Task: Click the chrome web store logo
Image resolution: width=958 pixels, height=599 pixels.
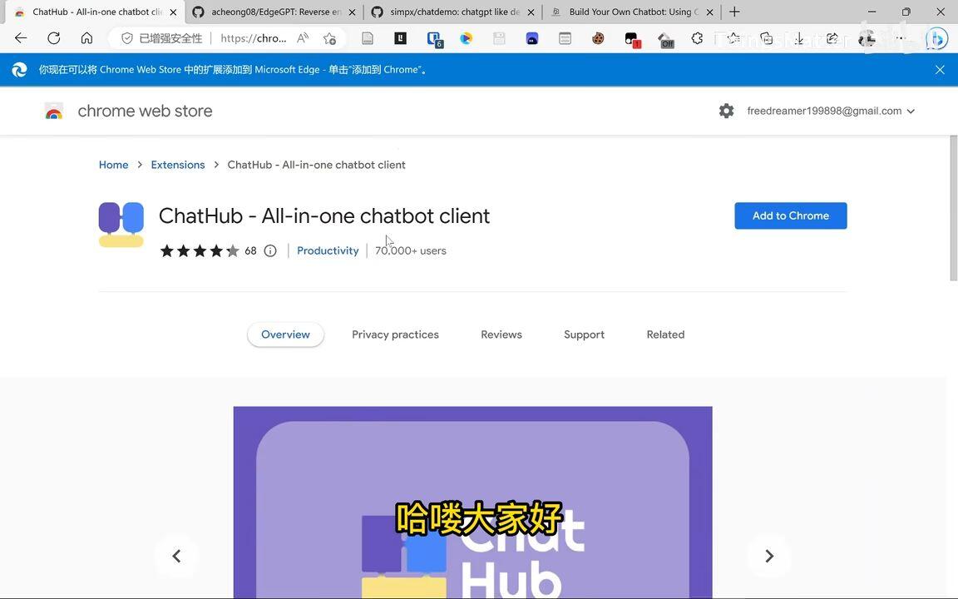Action: [54, 111]
